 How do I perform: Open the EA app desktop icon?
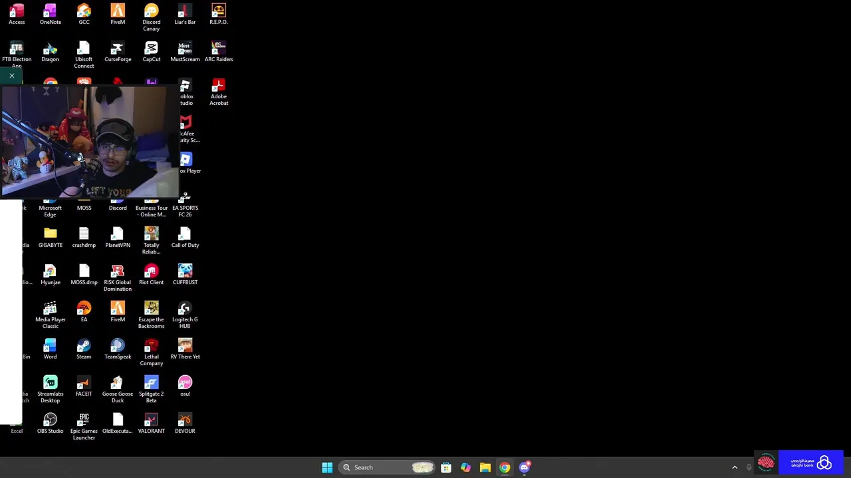[x=84, y=311]
